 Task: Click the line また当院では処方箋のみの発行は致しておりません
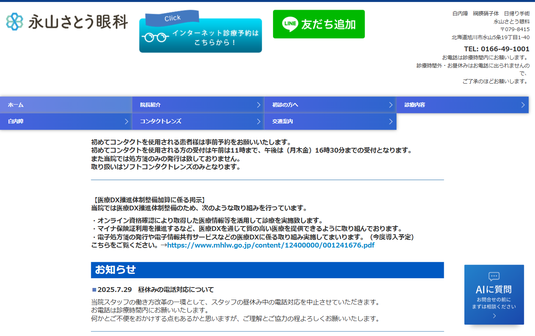tap(166, 159)
